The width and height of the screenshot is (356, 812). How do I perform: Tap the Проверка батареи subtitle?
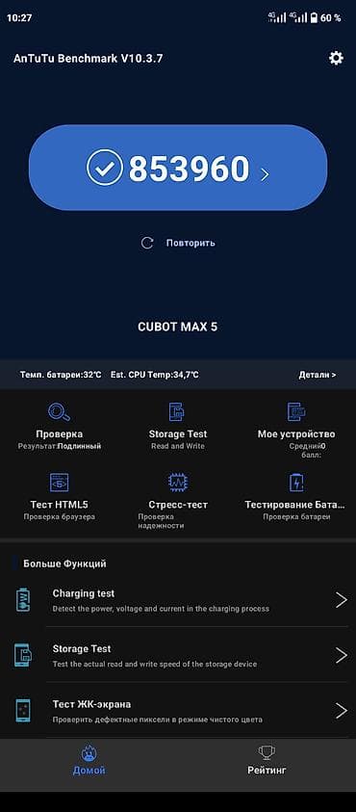[x=296, y=516]
